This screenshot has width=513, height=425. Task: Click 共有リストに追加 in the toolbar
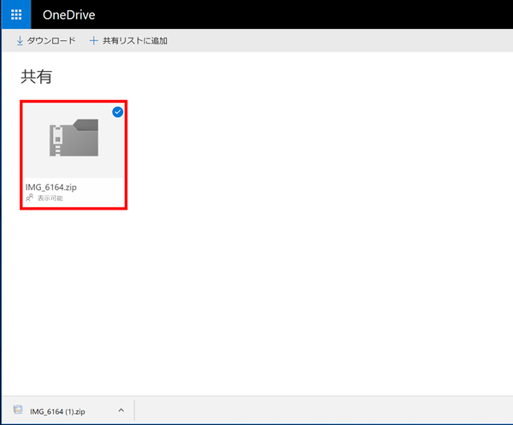128,40
